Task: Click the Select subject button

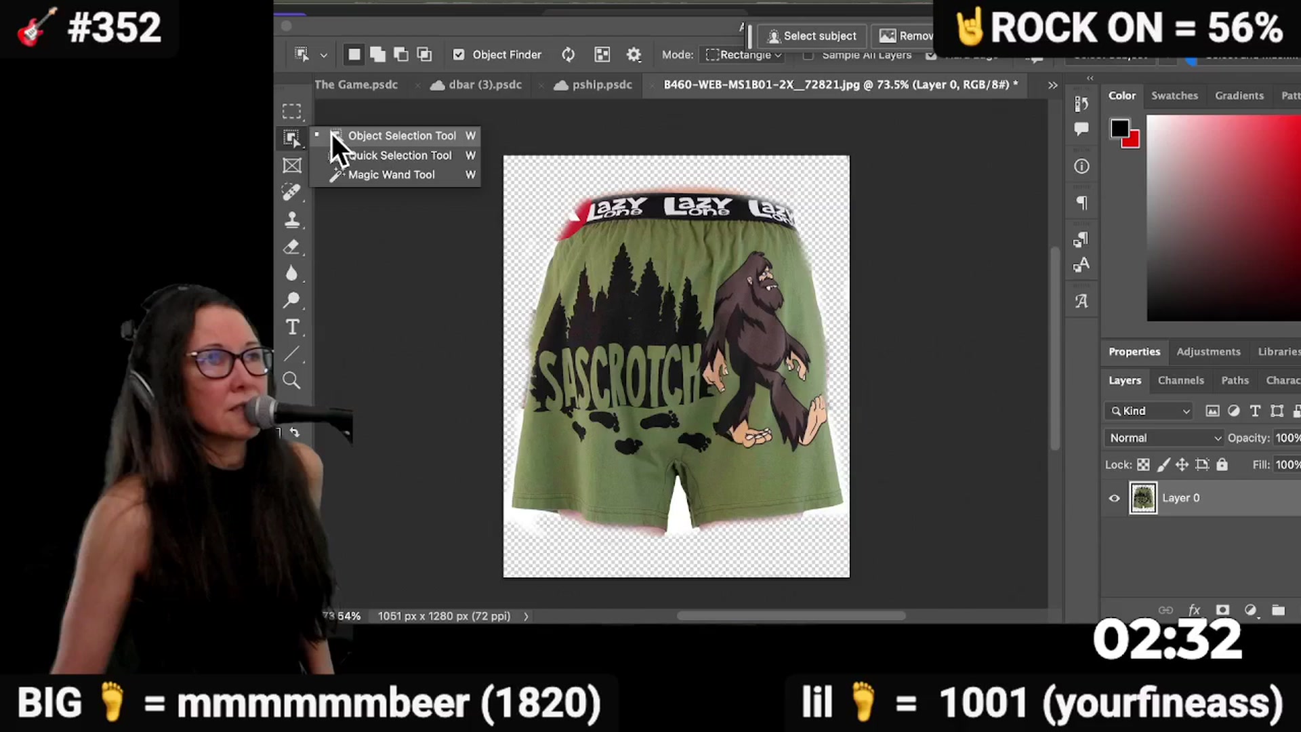Action: pyautogui.click(x=812, y=36)
